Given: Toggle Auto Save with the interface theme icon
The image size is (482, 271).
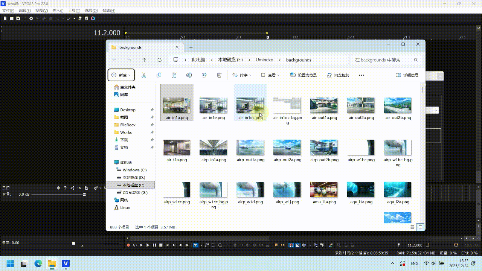Looking at the screenshot, I should pos(93,18).
